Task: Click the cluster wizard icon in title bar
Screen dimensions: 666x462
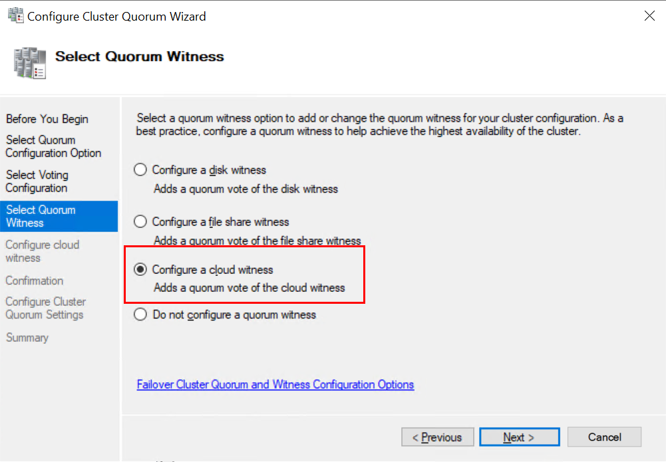Action: coord(15,16)
